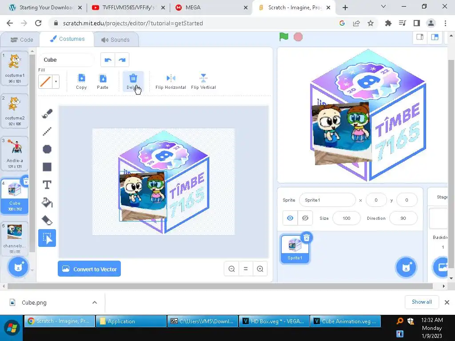Reload the Scratch page
Image resolution: width=455 pixels, height=341 pixels.
click(38, 23)
